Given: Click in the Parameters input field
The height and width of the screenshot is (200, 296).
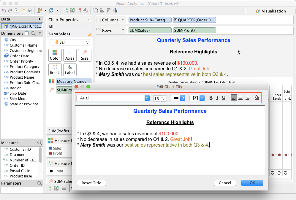Looking at the screenshot, I should click(21, 190).
